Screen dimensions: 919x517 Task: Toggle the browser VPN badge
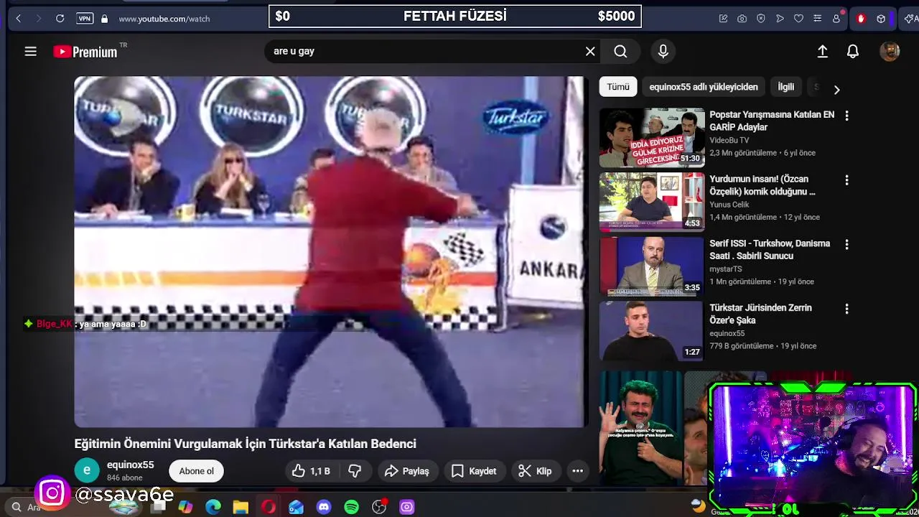click(x=85, y=19)
